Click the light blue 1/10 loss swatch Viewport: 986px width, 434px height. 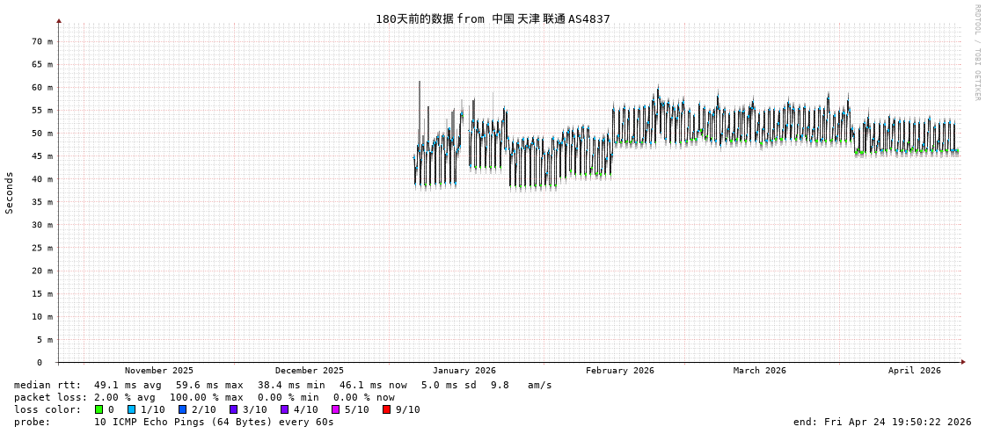point(132,409)
